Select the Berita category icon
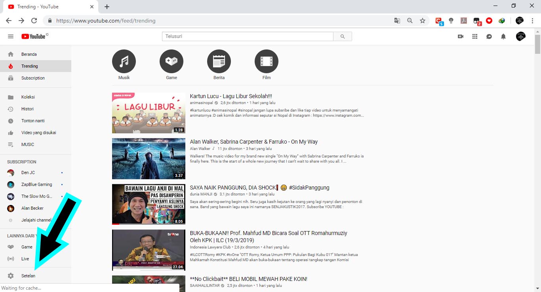 pos(219,61)
